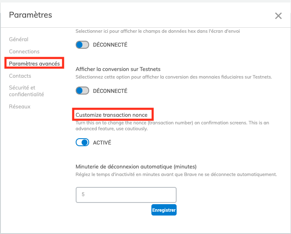Click the ACTIVÉ label beside the nonce toggle
This screenshot has height=234, width=291.
102,142
